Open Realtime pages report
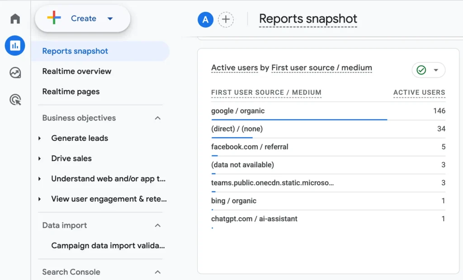Image resolution: width=463 pixels, height=280 pixels. (71, 92)
